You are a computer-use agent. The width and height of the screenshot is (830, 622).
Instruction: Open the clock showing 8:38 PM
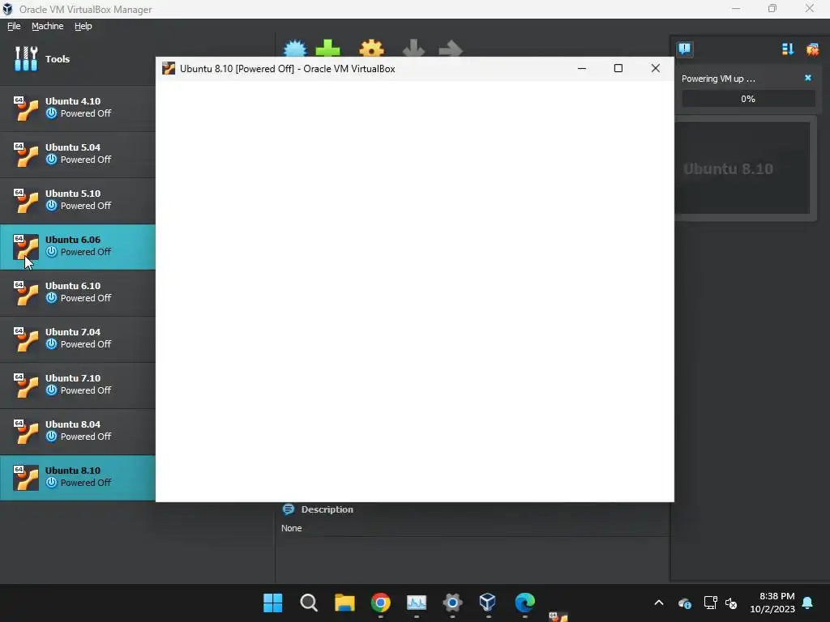(x=772, y=603)
